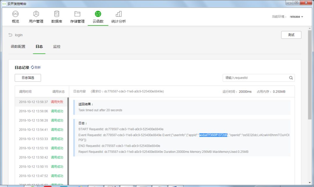Screen dimensions: 314x187
Task: Click the highlighted appId wxbaf7f366ff1072d8
Action: (x=213, y=135)
